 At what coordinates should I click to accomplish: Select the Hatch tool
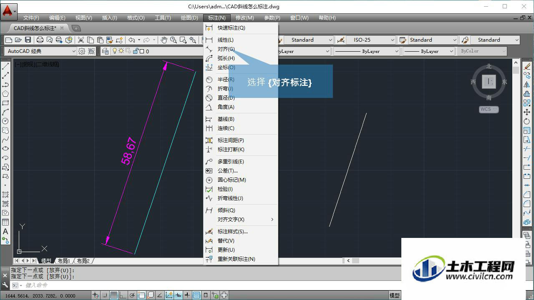pyautogui.click(x=5, y=195)
